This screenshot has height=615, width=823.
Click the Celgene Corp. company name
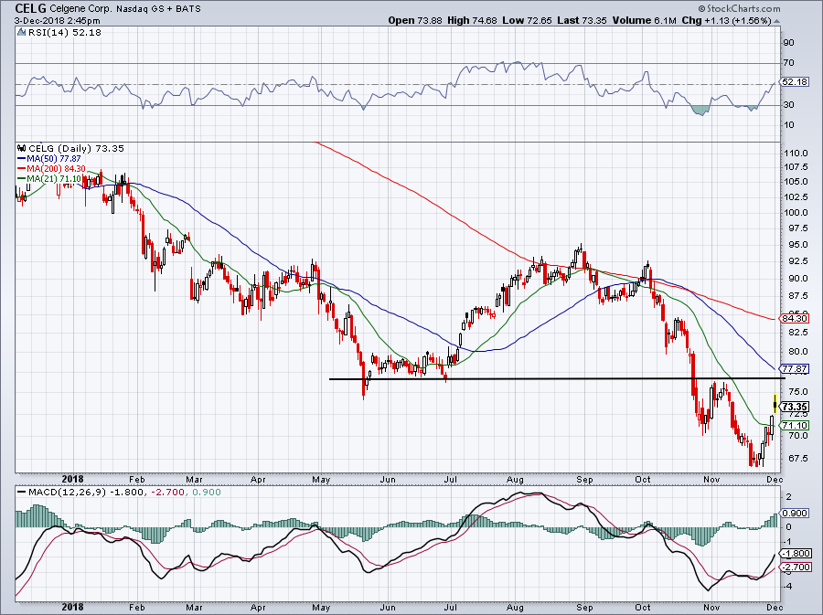point(80,9)
